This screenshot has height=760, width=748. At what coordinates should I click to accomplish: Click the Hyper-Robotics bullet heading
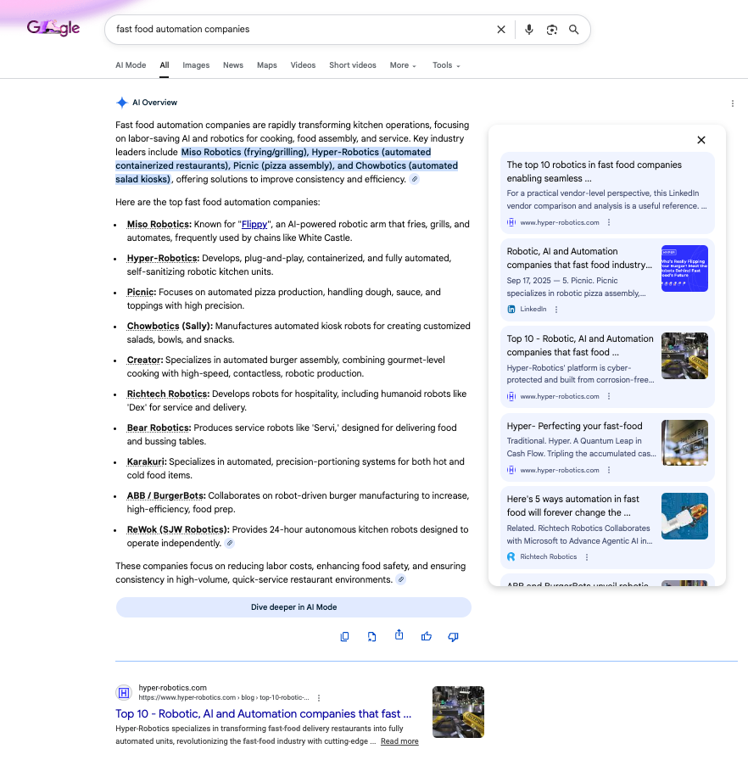[x=163, y=259]
